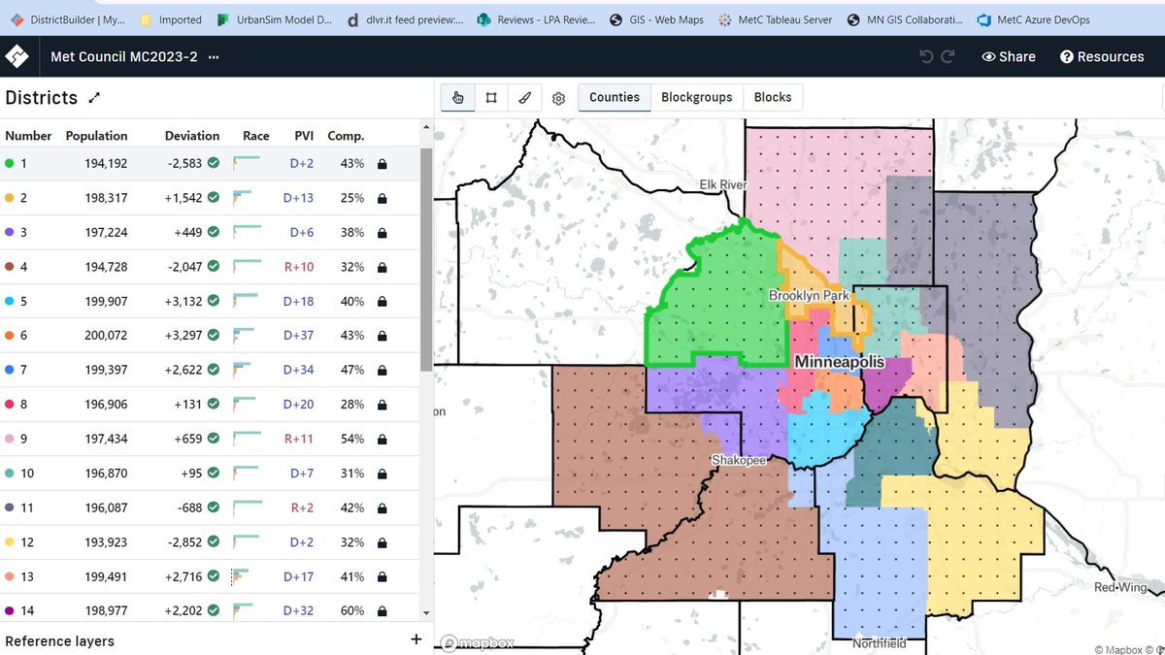This screenshot has height=655, width=1165.
Task: Click lock icon for district 11
Action: coord(382,508)
